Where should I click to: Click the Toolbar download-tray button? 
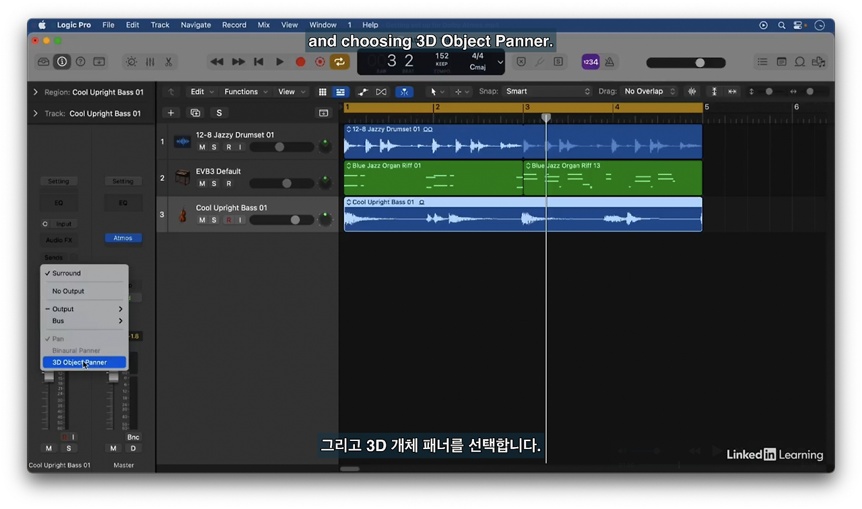click(99, 62)
